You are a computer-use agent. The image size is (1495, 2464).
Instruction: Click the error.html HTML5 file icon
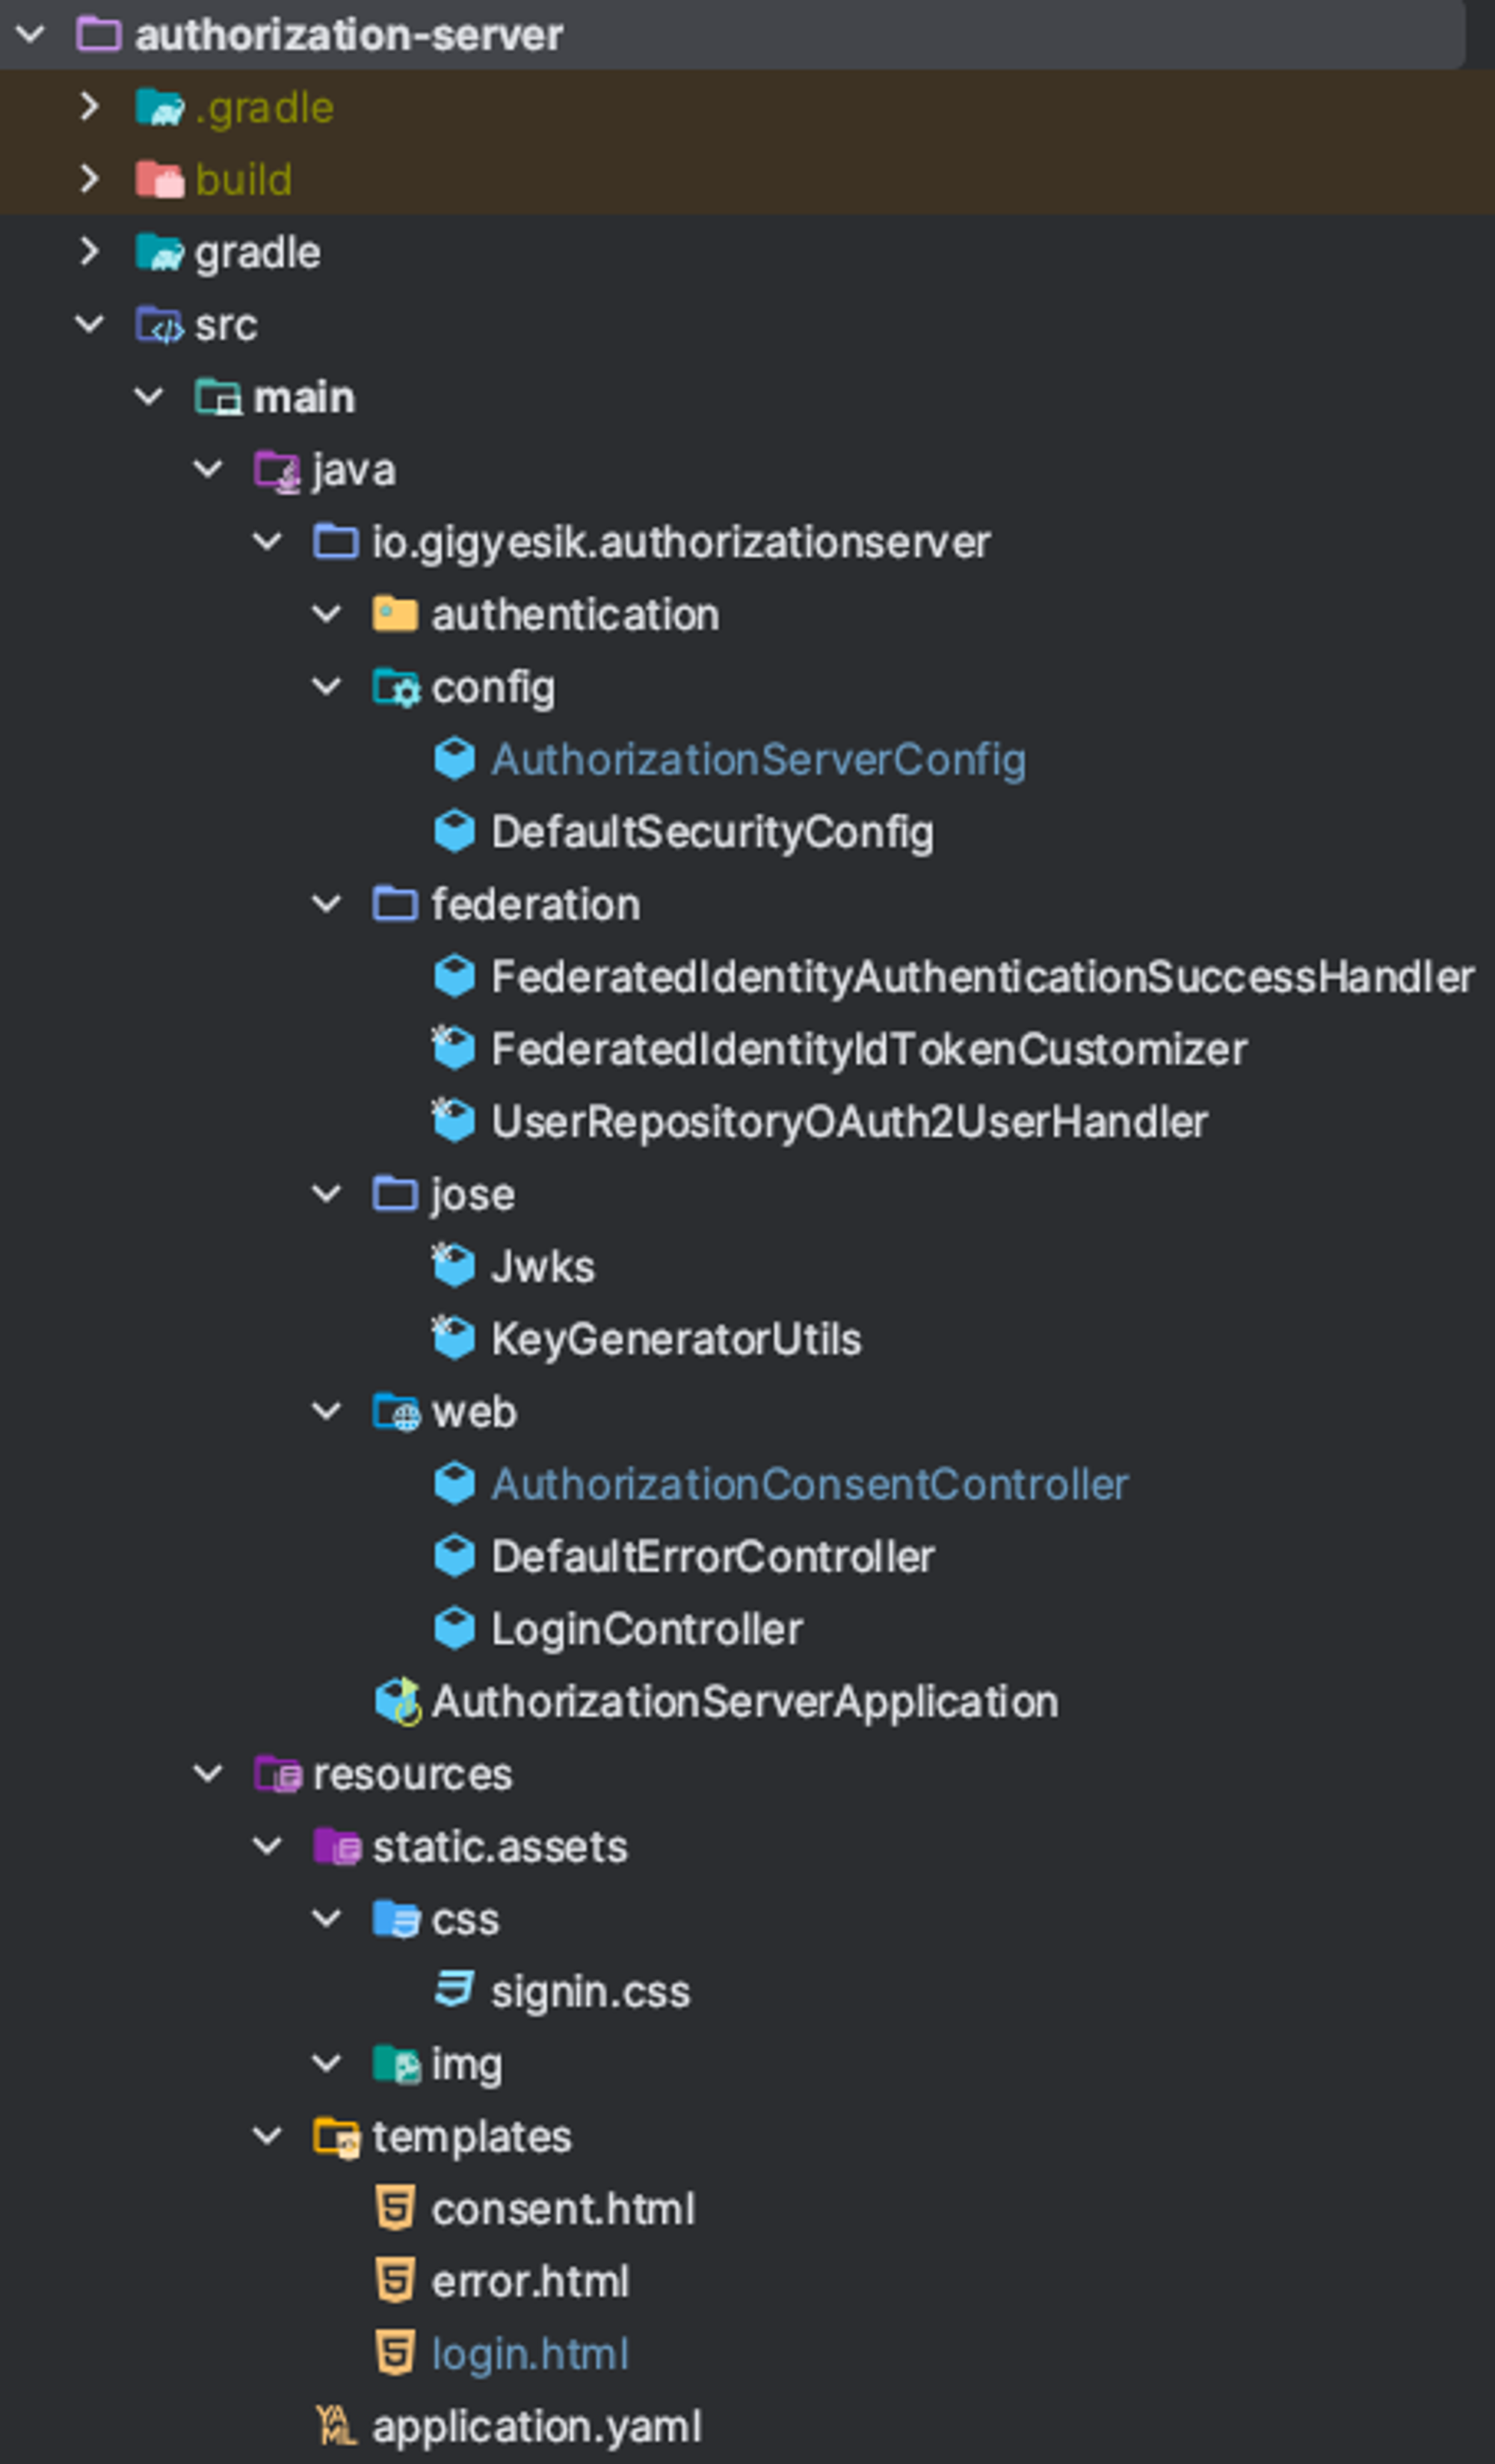coord(395,2281)
